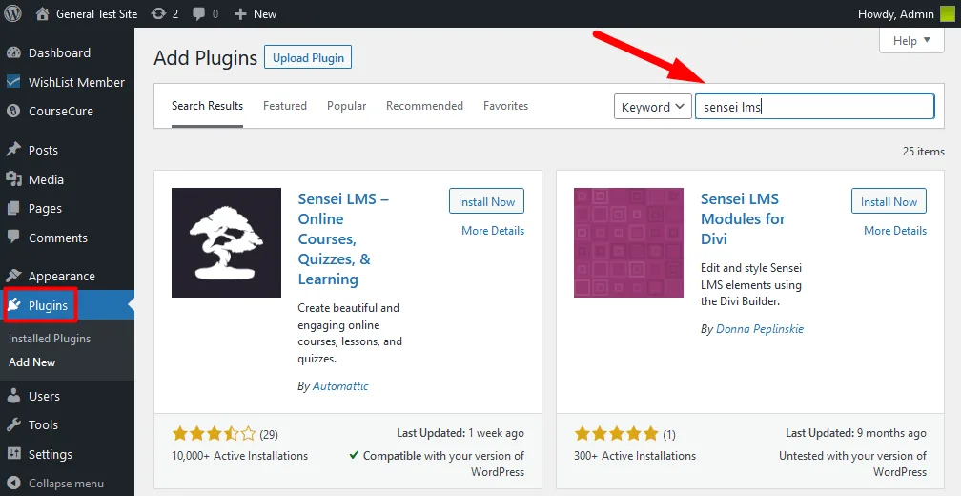The width and height of the screenshot is (961, 496).
Task: Select Add New plugins submenu
Action: [x=31, y=362]
